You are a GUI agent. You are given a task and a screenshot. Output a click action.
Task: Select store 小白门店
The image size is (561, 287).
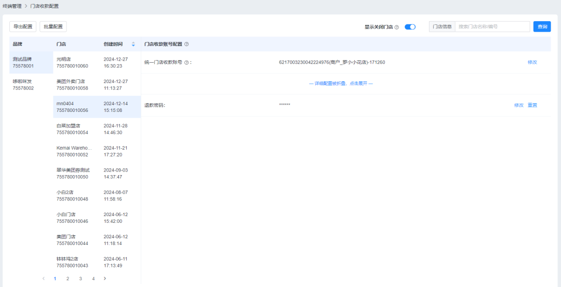(x=97, y=218)
